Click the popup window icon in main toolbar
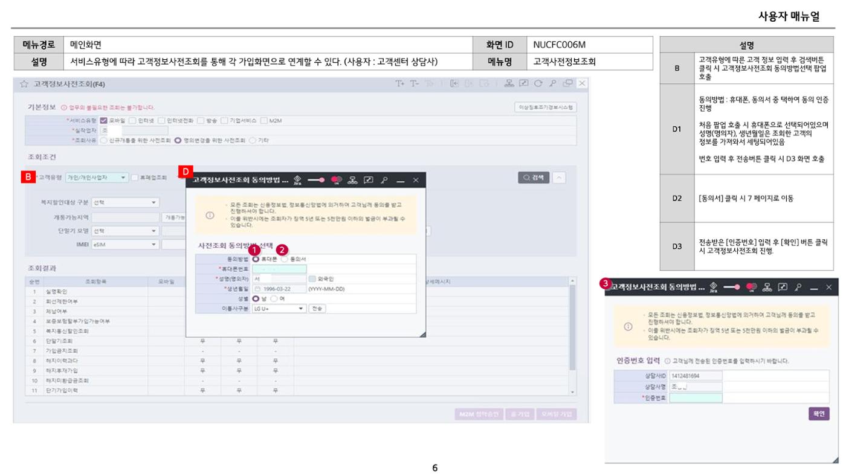The image size is (846, 476). pos(568,83)
